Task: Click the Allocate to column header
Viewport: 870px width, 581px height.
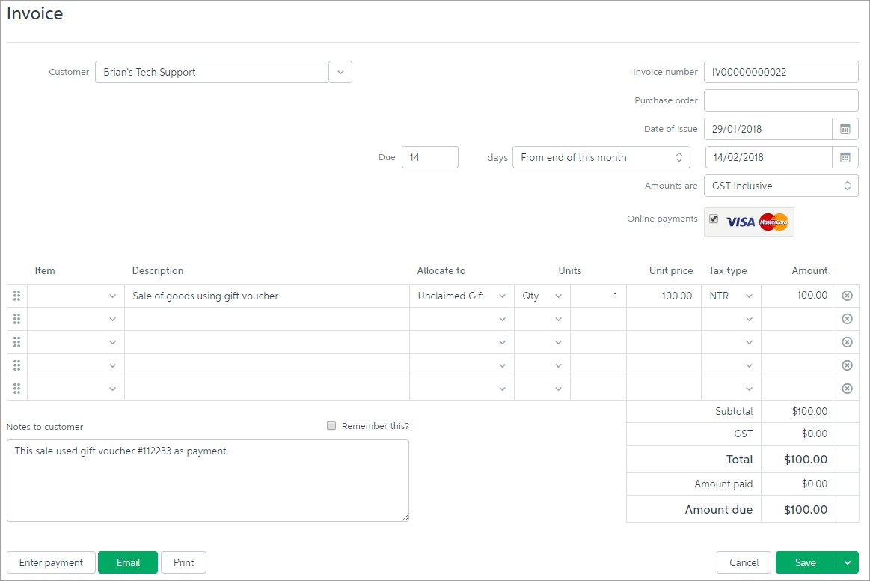Action: (x=441, y=270)
